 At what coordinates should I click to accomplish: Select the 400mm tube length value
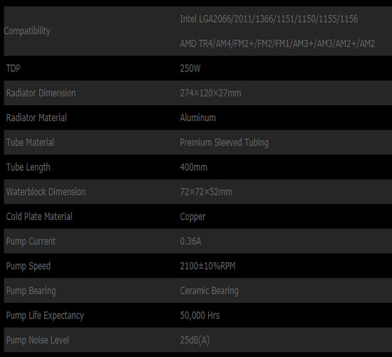193,167
